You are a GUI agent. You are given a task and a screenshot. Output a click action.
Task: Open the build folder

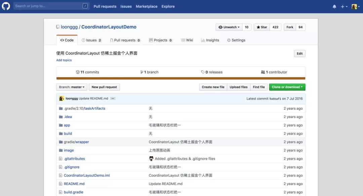[x=68, y=134]
